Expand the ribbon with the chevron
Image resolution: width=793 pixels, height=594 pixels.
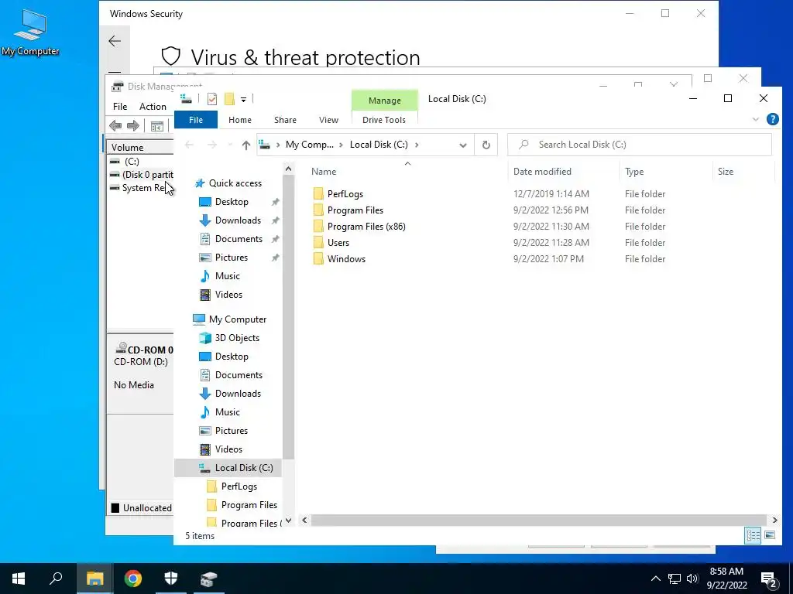click(x=756, y=120)
